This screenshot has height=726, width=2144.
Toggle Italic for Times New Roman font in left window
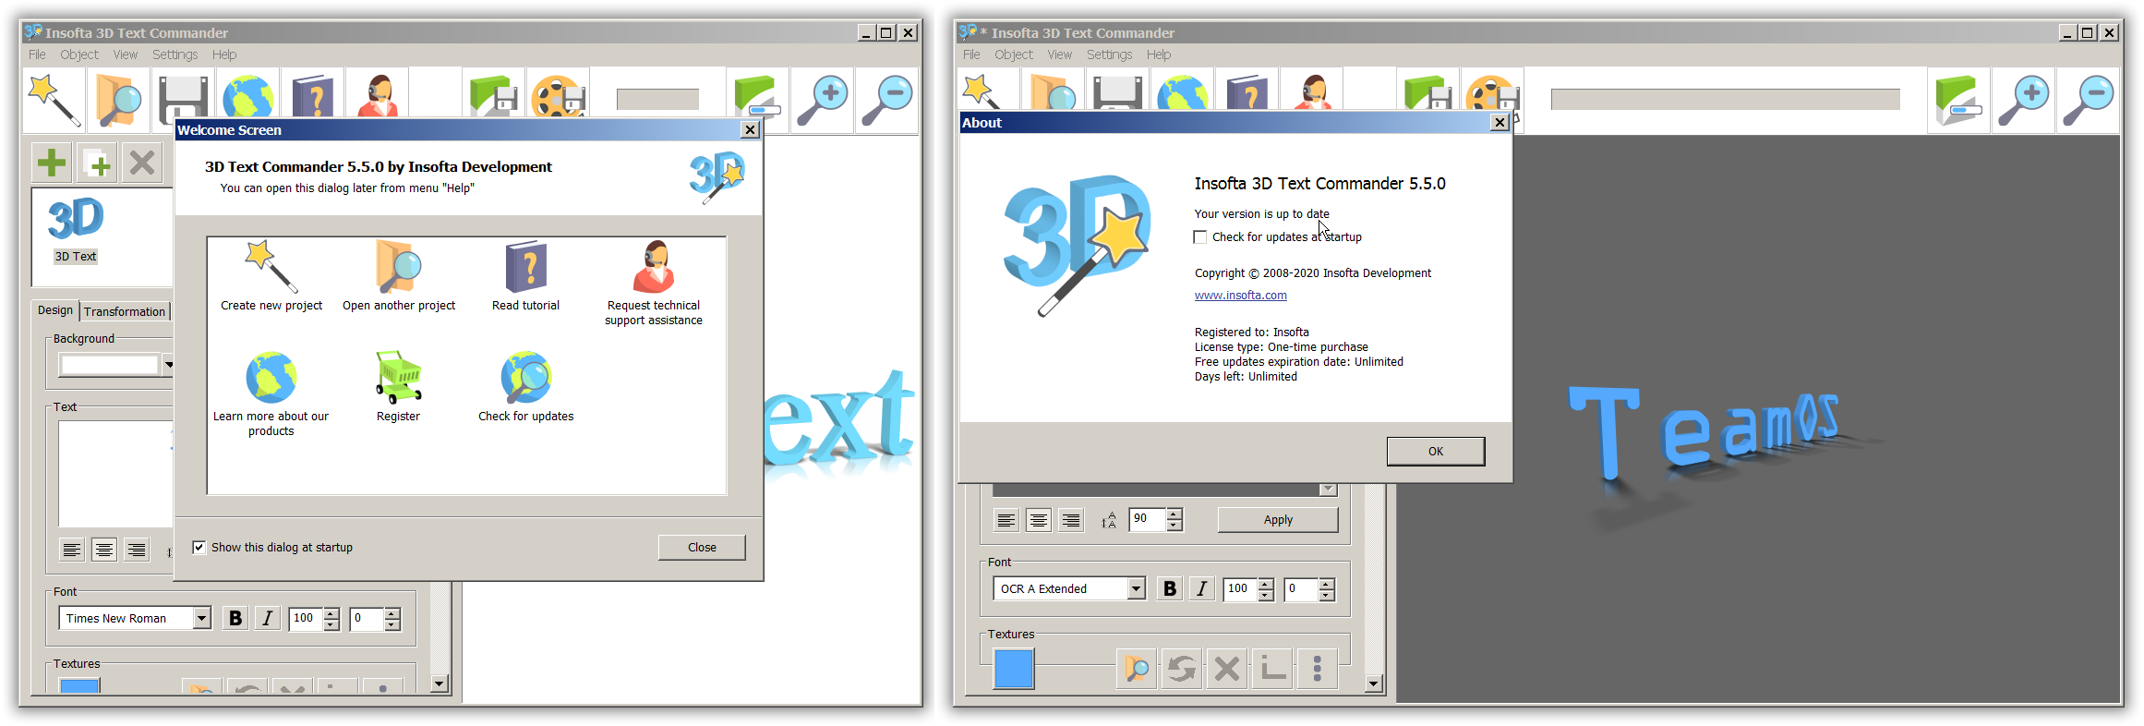268,618
